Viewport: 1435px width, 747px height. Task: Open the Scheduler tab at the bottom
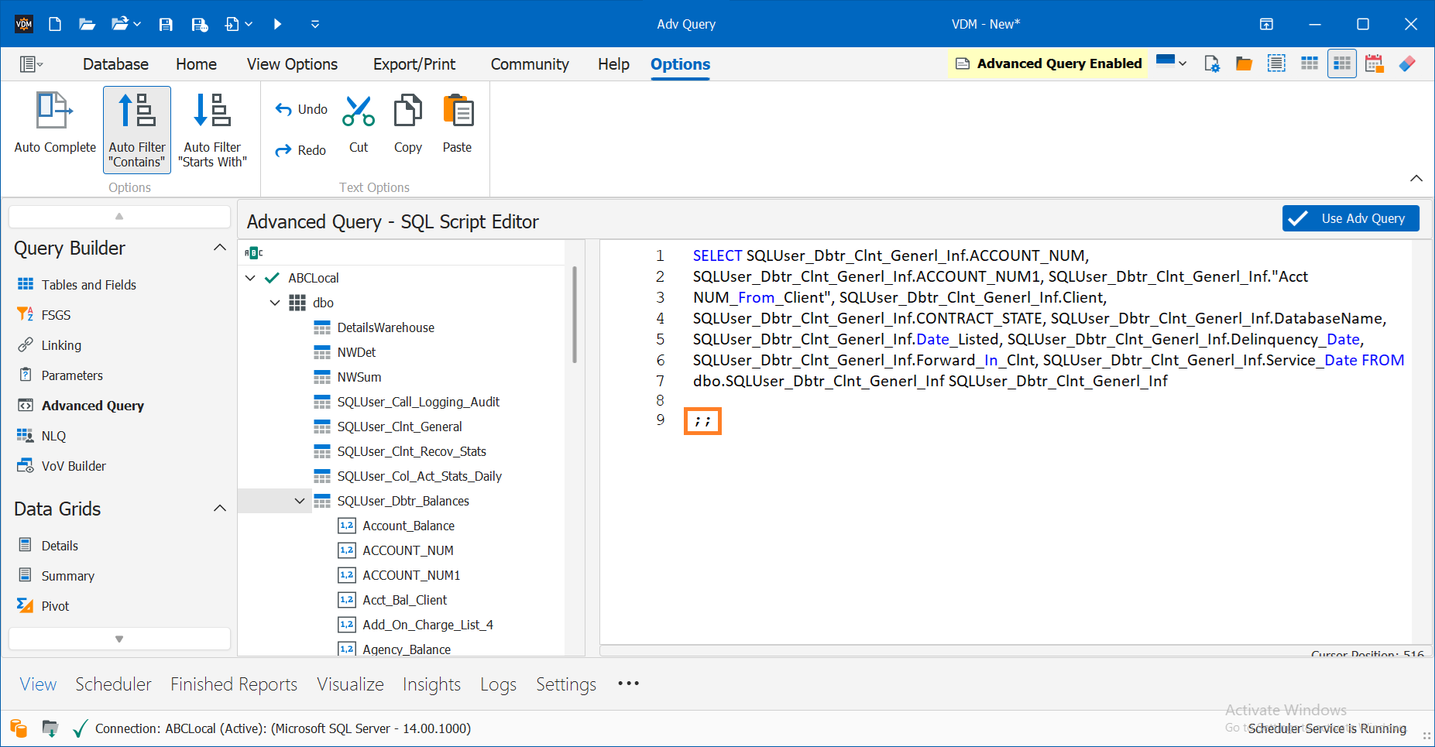pyautogui.click(x=113, y=684)
